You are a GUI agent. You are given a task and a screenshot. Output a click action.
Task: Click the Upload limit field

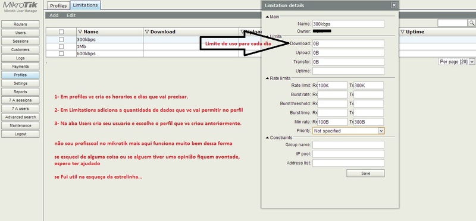348,53
